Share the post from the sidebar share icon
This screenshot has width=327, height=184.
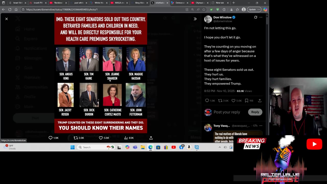click(x=260, y=101)
